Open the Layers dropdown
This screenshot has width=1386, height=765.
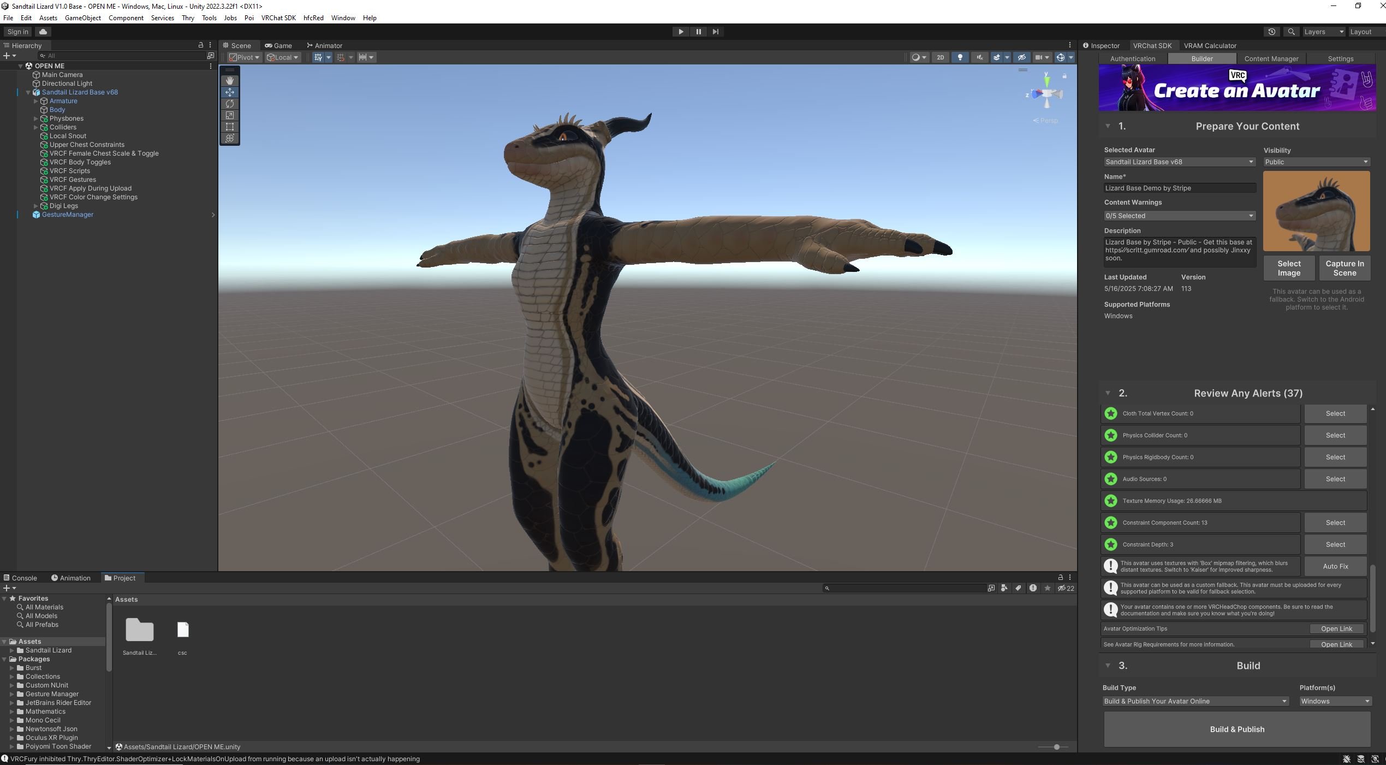coord(1323,32)
